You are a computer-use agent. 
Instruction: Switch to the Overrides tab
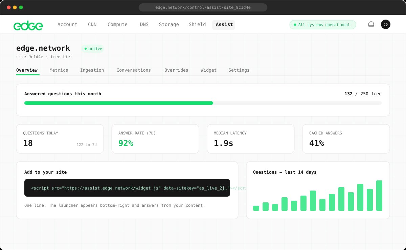[x=176, y=70]
